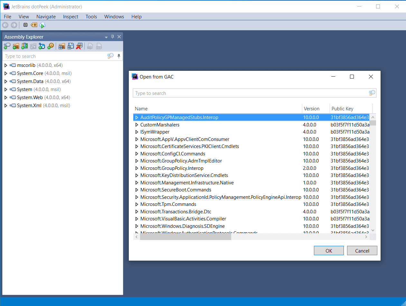Click the Generate PDB icon
The width and height of the screenshot is (406, 306).
pos(99,46)
